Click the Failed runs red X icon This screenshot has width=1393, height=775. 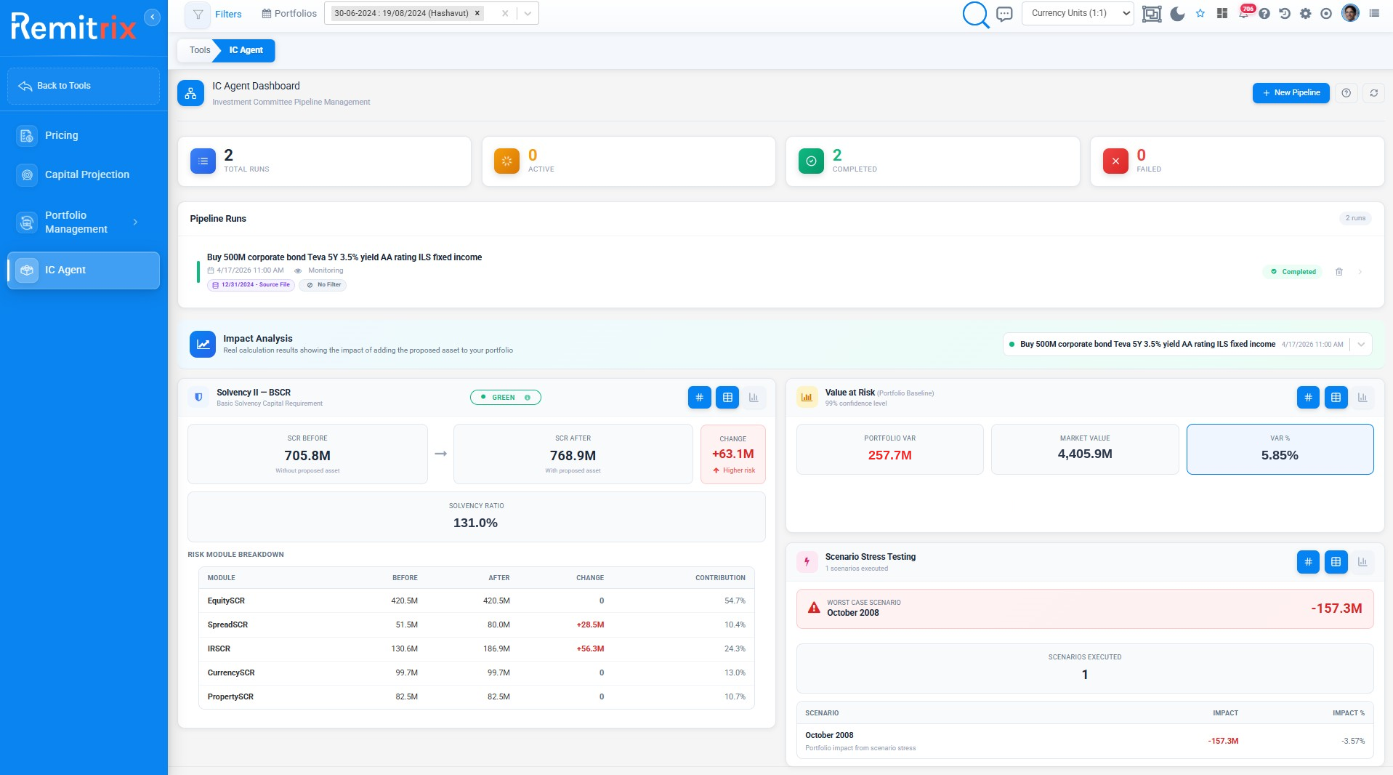tap(1115, 161)
